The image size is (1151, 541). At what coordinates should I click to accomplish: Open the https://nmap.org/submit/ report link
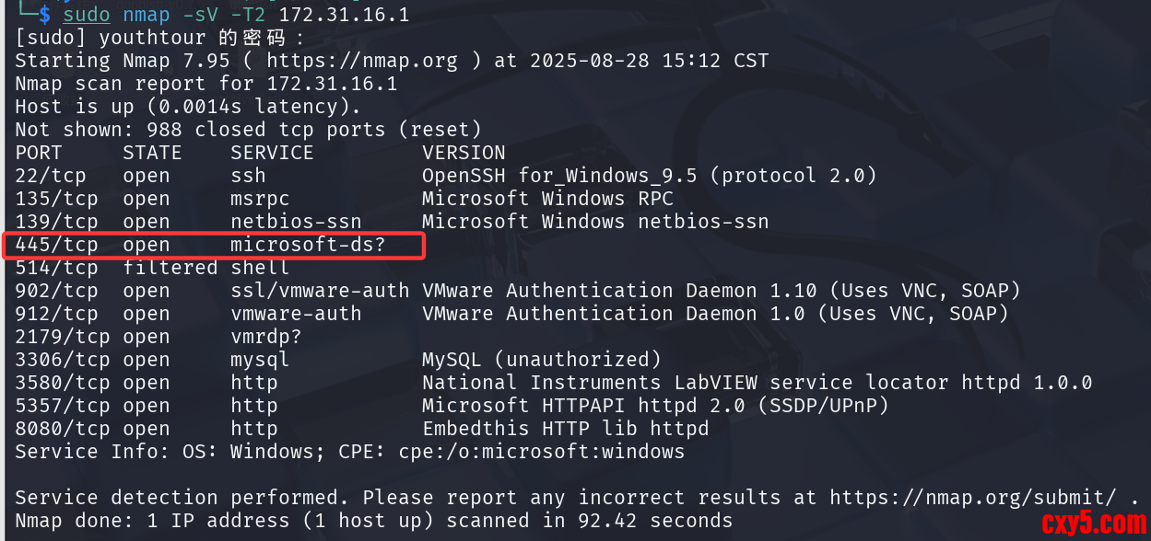[977, 498]
